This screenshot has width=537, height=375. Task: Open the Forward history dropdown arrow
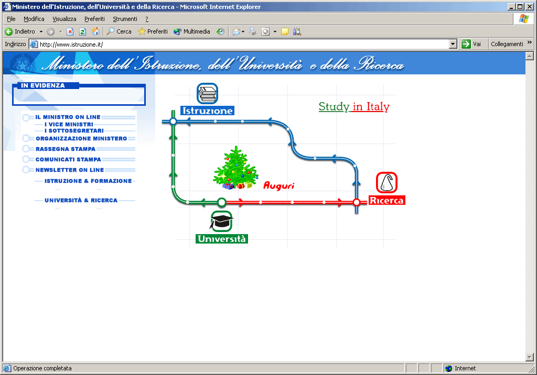click(61, 31)
